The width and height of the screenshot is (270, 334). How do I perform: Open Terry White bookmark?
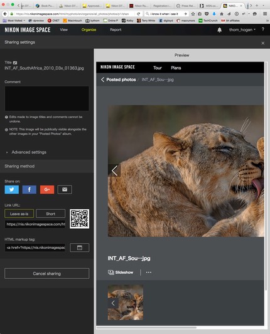point(146,21)
